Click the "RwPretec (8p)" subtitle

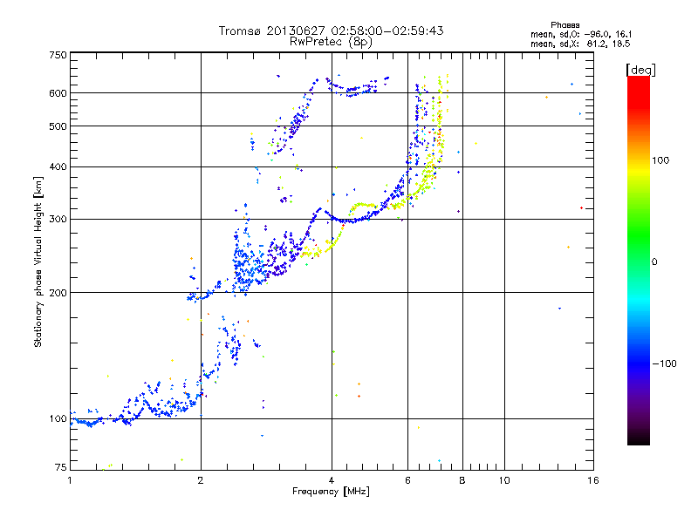click(x=331, y=42)
